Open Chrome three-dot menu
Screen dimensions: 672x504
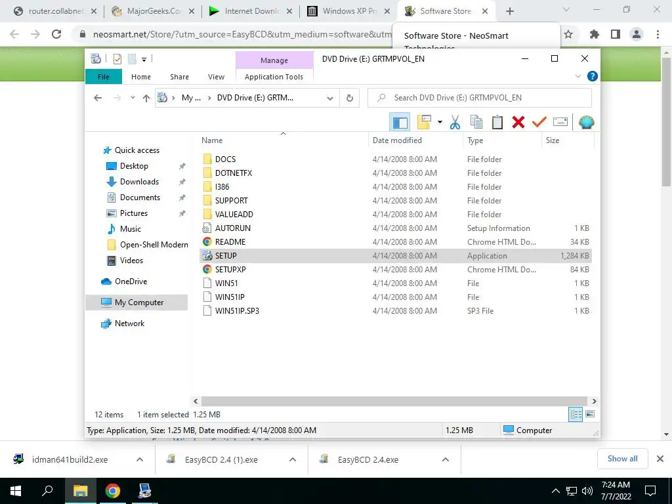click(658, 34)
